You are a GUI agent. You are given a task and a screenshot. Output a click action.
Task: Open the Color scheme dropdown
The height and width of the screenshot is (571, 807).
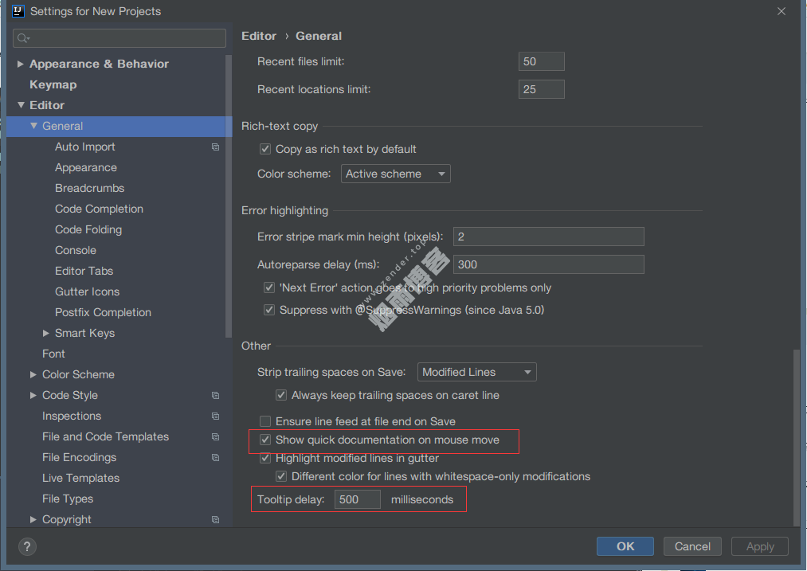point(396,174)
